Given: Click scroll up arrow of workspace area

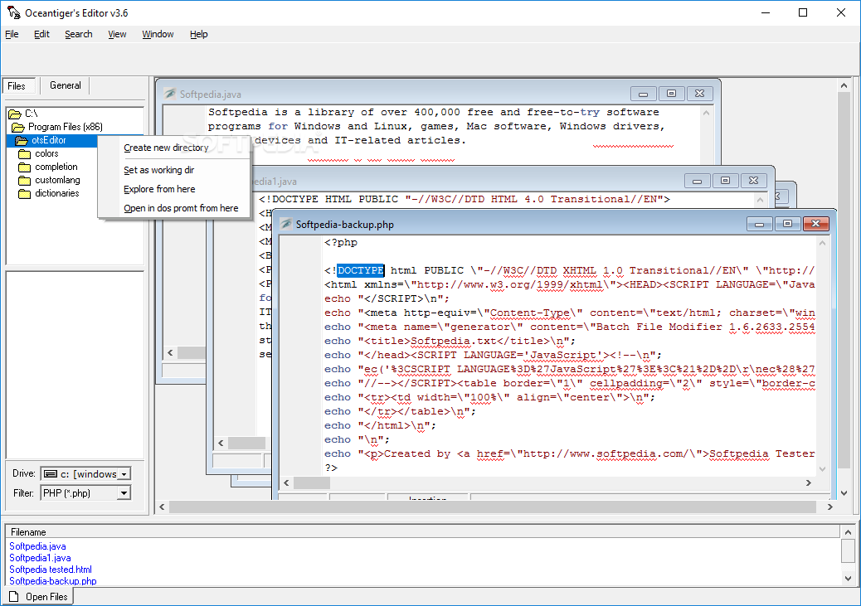Looking at the screenshot, I should [844, 85].
